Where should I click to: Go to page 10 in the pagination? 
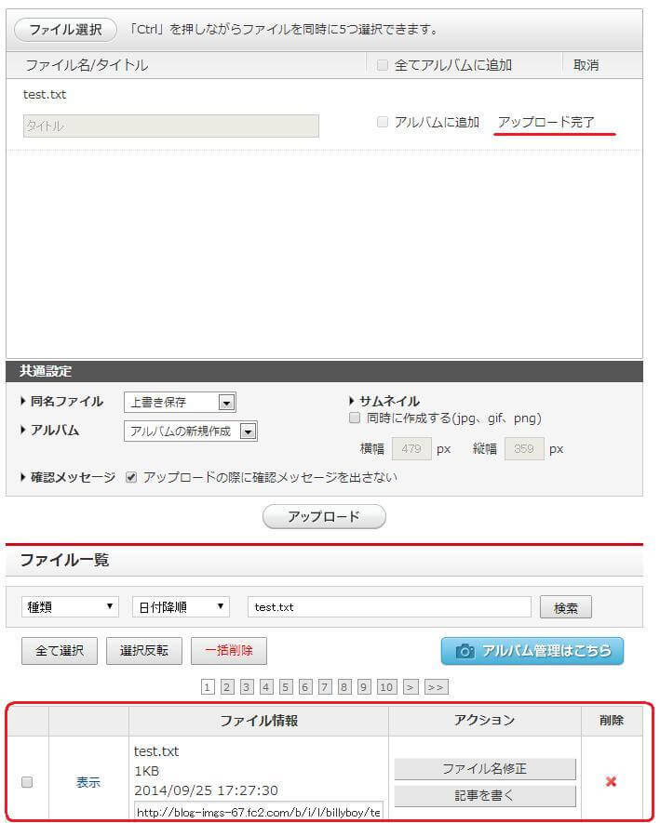[x=386, y=687]
